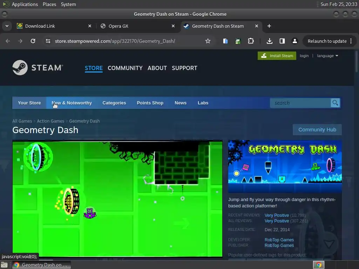Open recent reviews Very Positive link
Image resolution: width=359 pixels, height=269 pixels.
pyautogui.click(x=277, y=215)
